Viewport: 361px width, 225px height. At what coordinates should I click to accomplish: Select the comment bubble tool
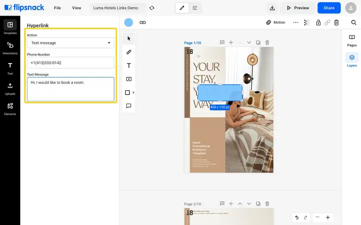point(129,106)
